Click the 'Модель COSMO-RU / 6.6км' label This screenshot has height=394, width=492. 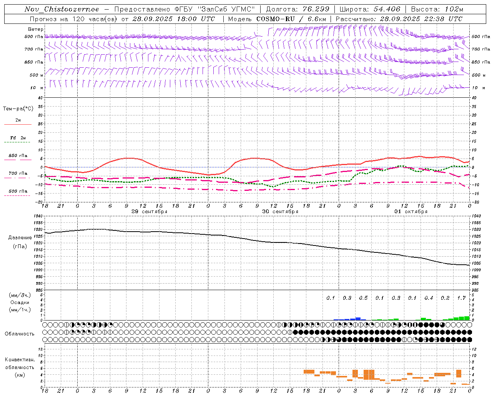click(277, 19)
